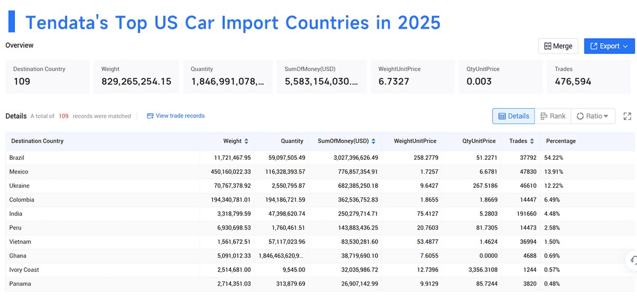This screenshot has height=299, width=637.
Task: Sort by Trades column arrows
Action: [531, 141]
